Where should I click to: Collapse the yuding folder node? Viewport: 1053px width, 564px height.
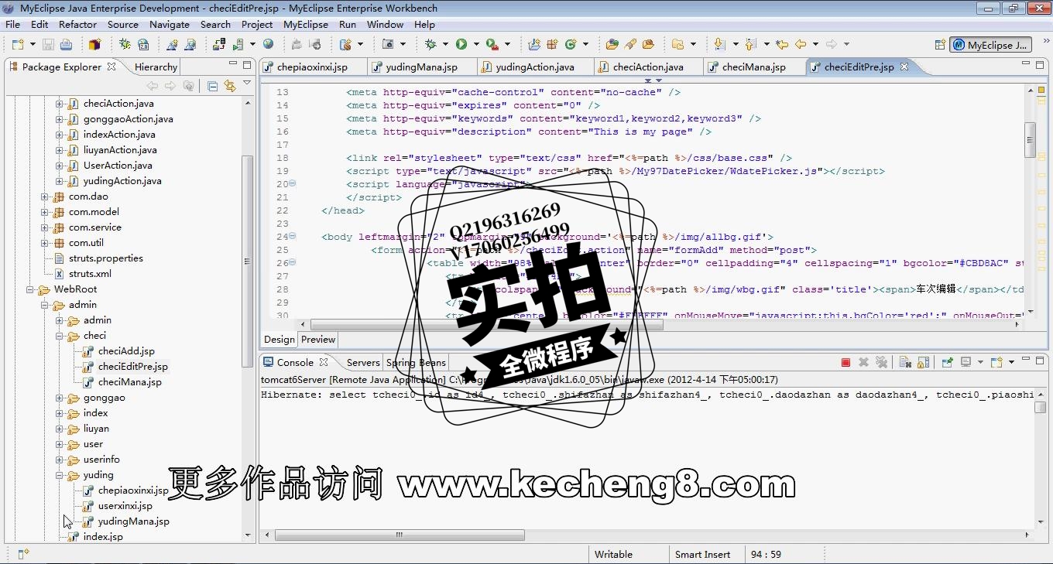pos(60,475)
